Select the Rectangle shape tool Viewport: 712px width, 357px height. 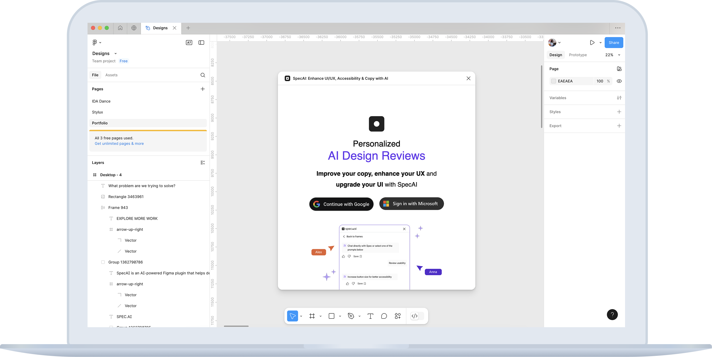tap(331, 316)
